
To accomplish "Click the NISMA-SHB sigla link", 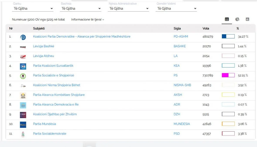I will point(182,85).
